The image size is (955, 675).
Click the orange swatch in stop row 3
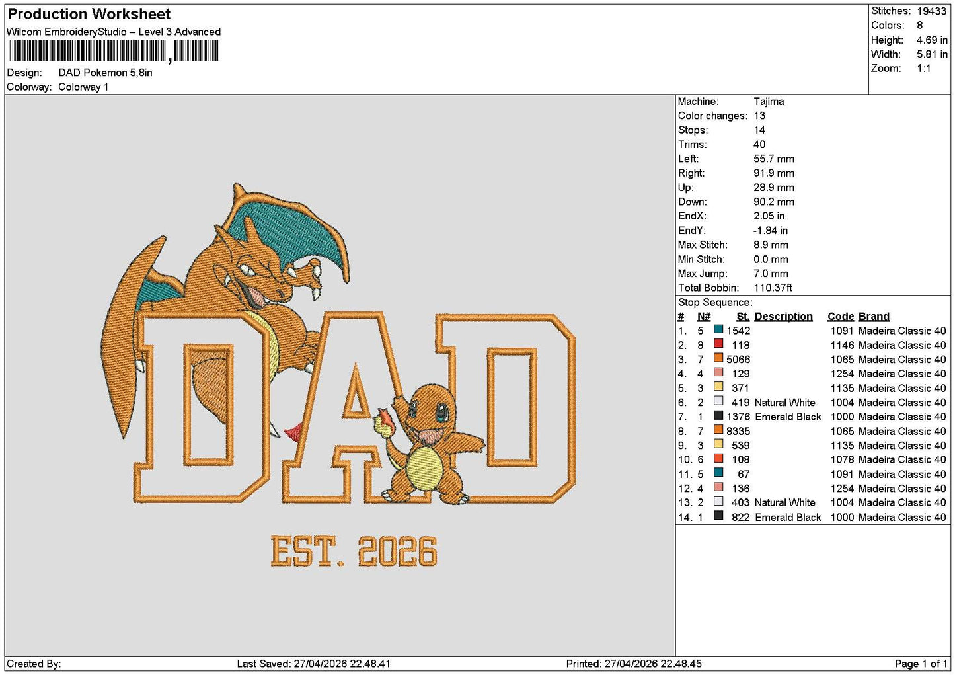click(718, 358)
